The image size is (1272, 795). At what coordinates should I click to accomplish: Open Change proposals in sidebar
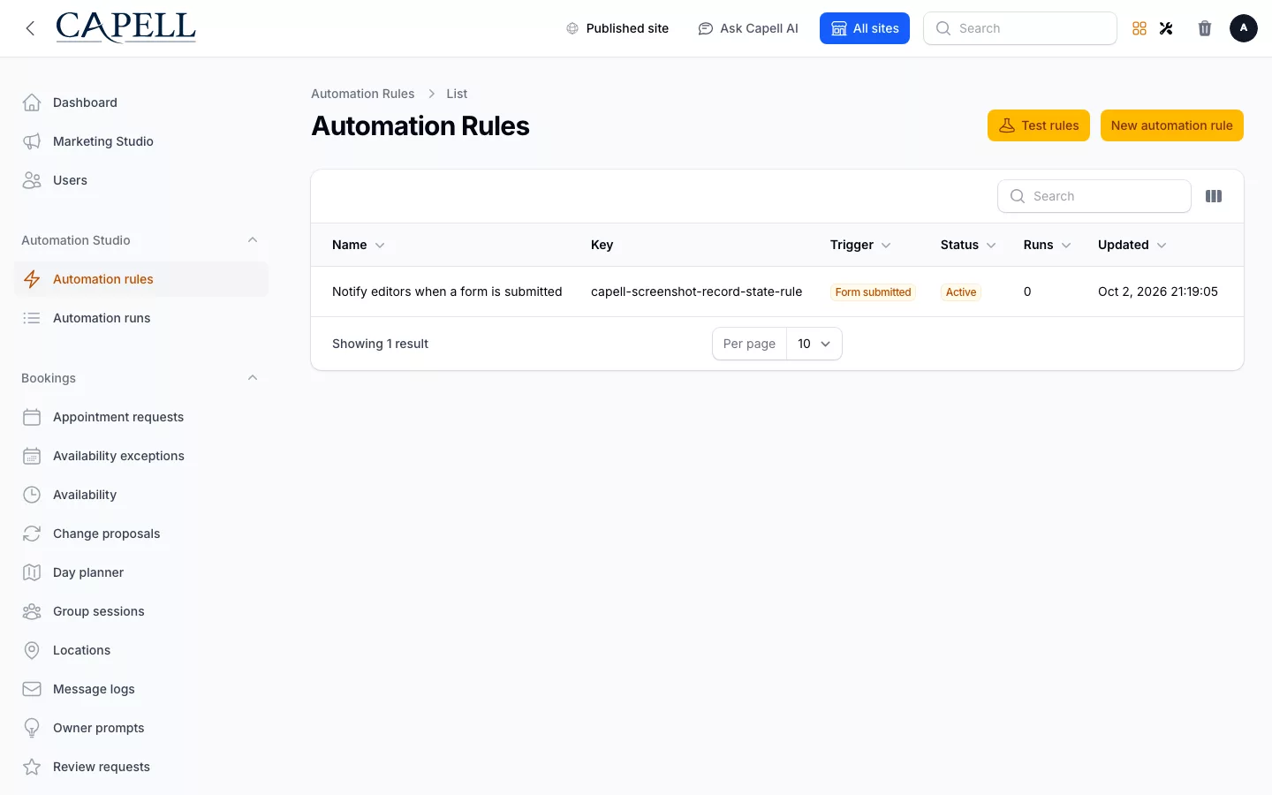click(141, 534)
